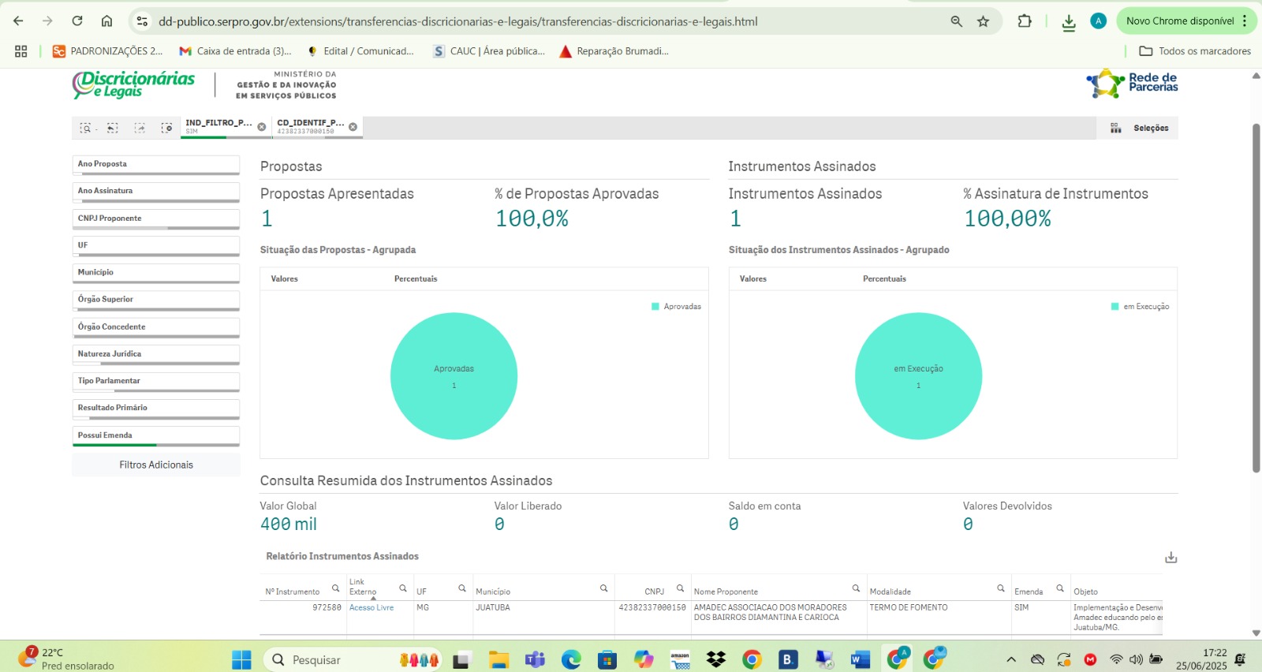The image size is (1262, 672).
Task: Click the address bar URL
Action: coord(458,21)
